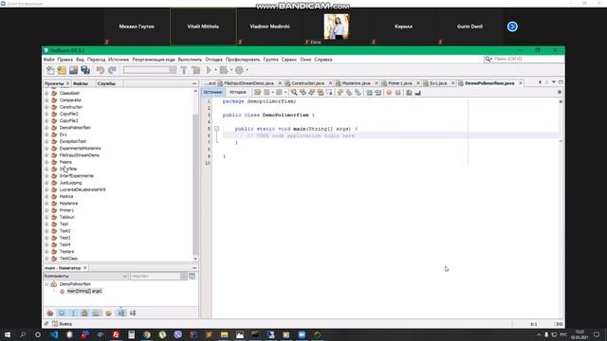Open Chrome from the Windows taskbar
The width and height of the screenshot is (607, 341).
coord(147,334)
